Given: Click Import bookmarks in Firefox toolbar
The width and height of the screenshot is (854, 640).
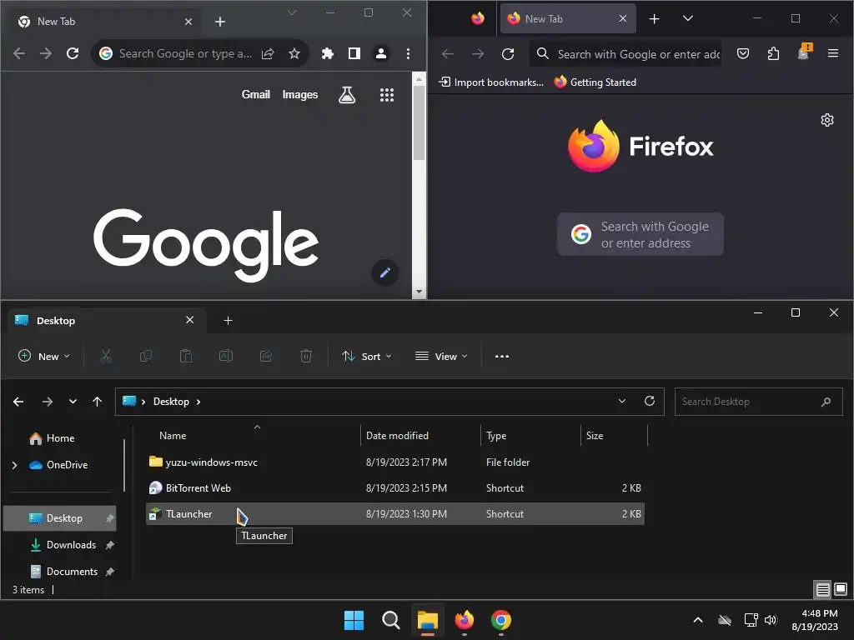Looking at the screenshot, I should click(x=490, y=82).
